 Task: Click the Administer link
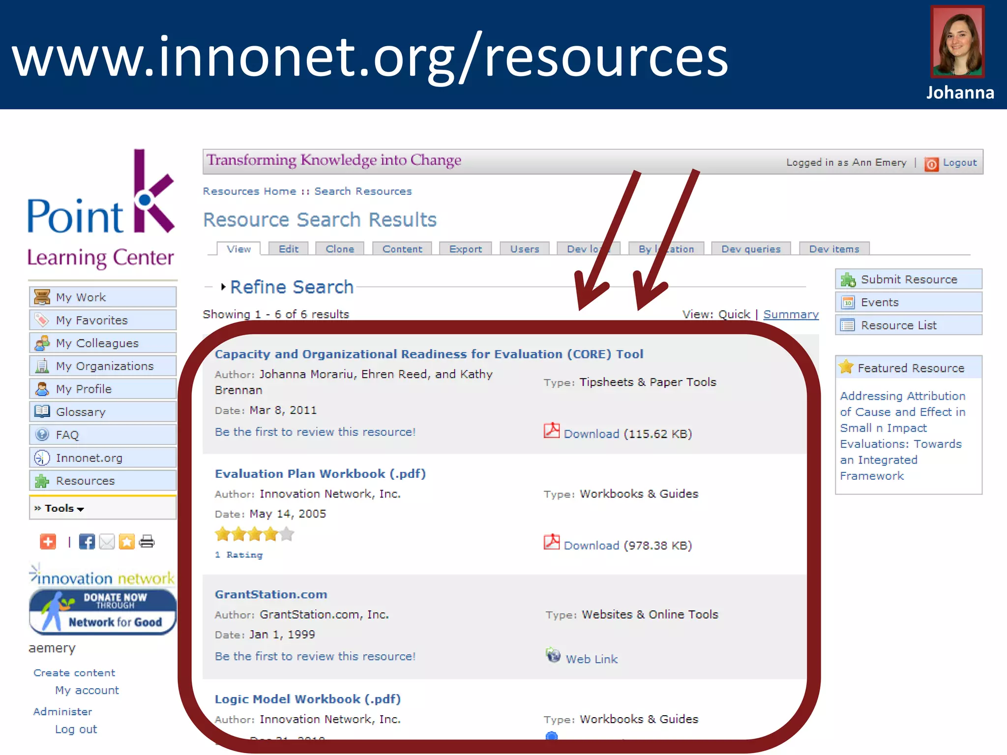tap(62, 712)
